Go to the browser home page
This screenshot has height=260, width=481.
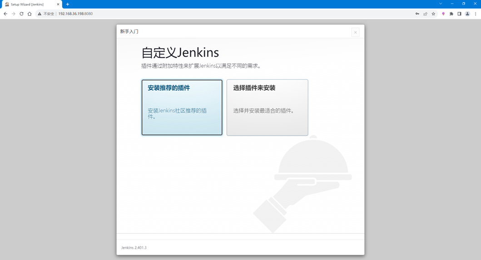coord(30,14)
